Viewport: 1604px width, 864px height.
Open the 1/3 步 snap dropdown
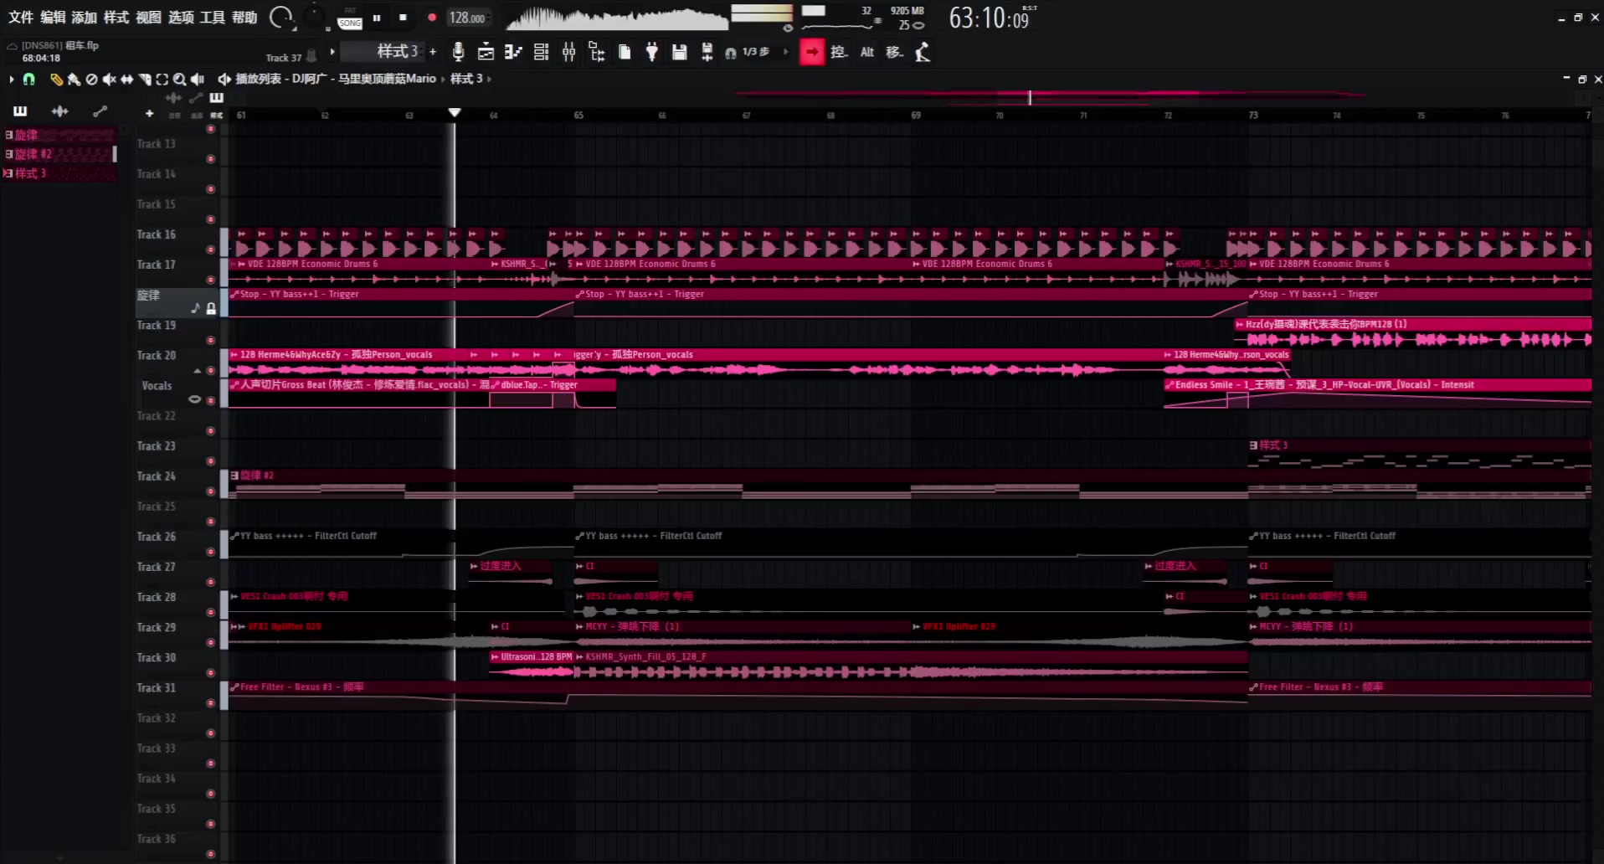pyautogui.click(x=756, y=52)
